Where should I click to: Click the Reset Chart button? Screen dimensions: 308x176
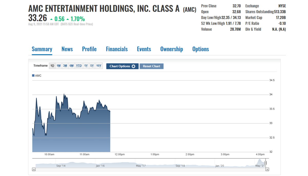coord(151,66)
